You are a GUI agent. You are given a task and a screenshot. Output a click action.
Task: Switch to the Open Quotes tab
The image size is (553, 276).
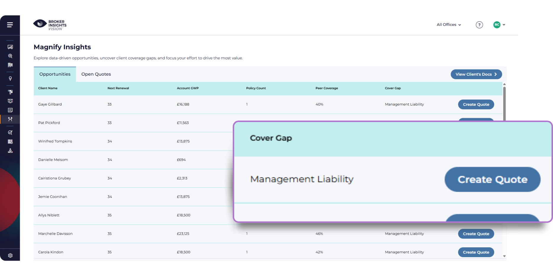[96, 74]
